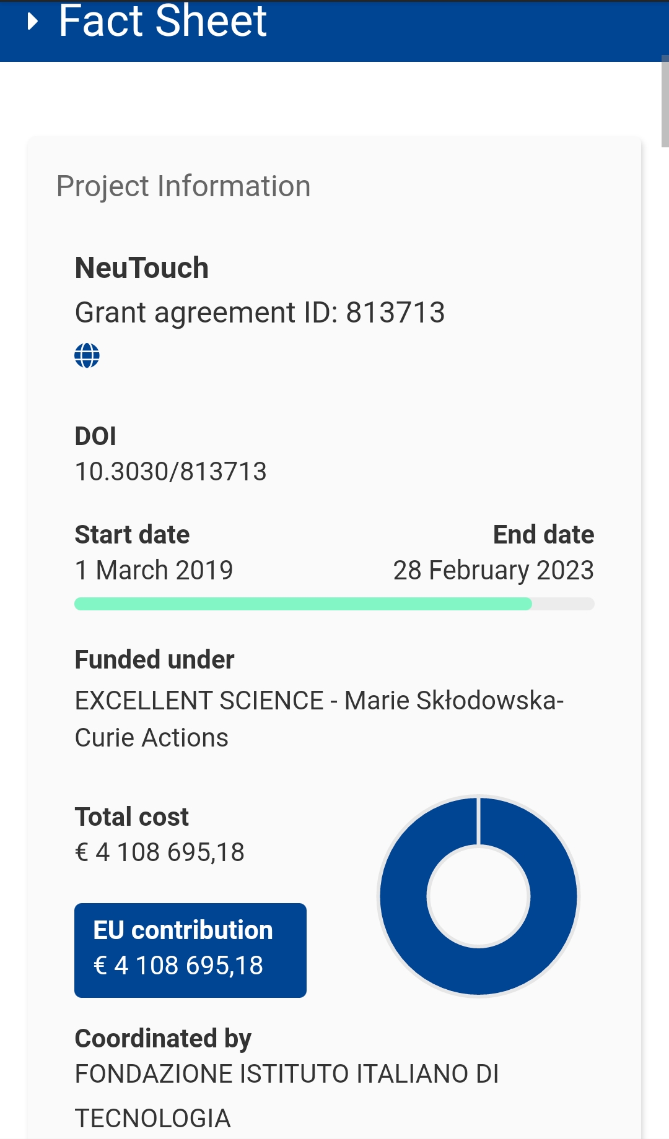Select the EU contribution blue box
The image size is (669, 1139).
(x=190, y=950)
